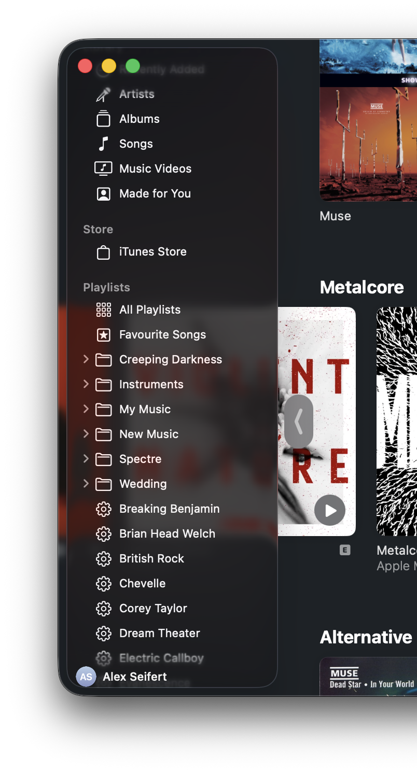
Task: Click the Artists microphone icon
Action: [x=103, y=94]
